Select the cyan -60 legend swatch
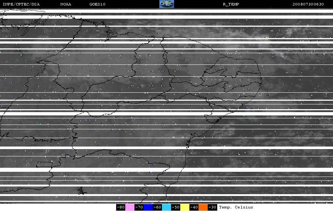The height and width of the screenshot is (211, 333). click(x=166, y=207)
